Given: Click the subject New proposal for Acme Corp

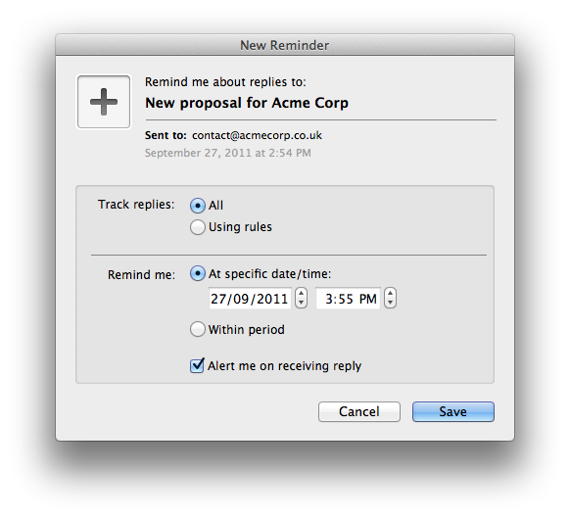Looking at the screenshot, I should click(x=247, y=103).
